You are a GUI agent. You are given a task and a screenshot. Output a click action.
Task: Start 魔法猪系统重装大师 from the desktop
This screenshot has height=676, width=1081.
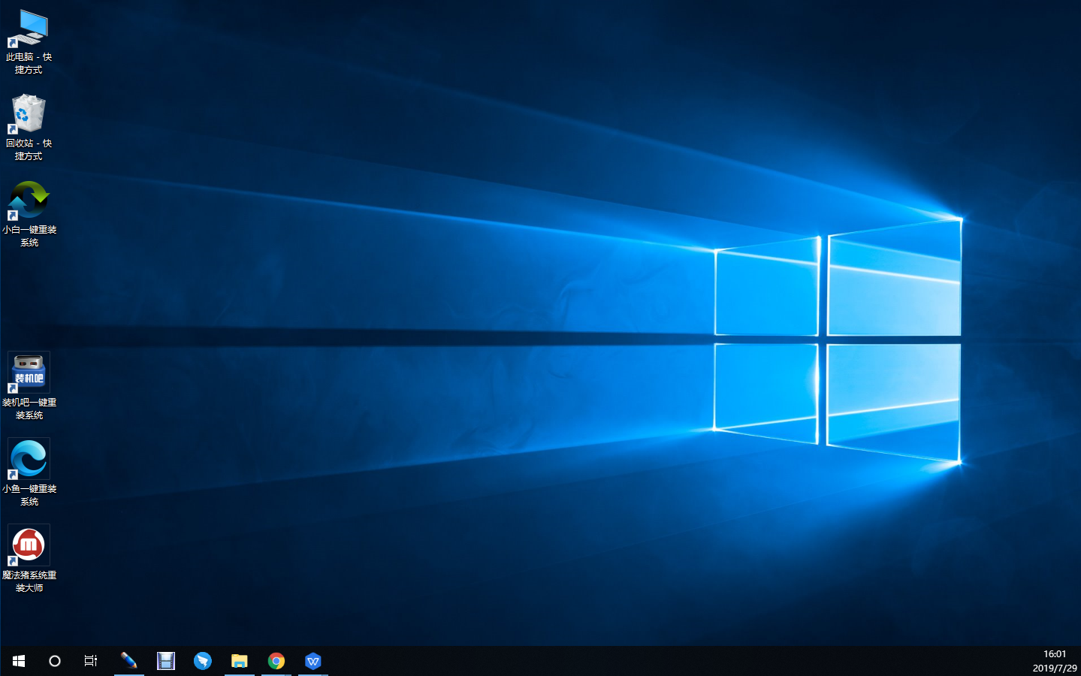point(29,545)
